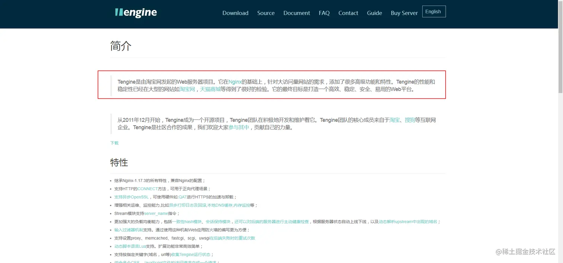Screen dimensions: 563x263
Task: Open the 动态解析upstream中出现的域名 link
Action: tap(408, 221)
